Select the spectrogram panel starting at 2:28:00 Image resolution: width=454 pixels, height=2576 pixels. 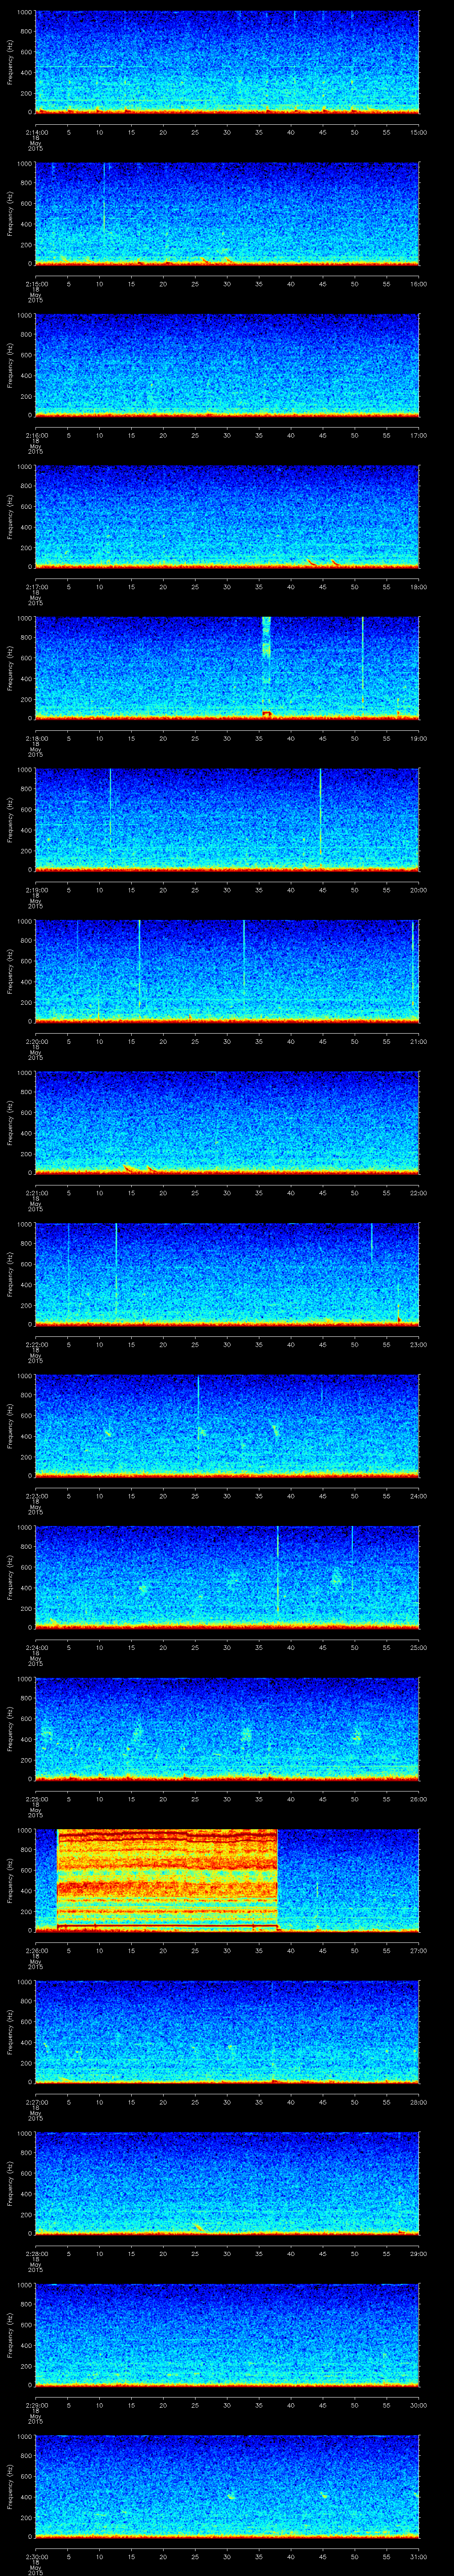227,2183
